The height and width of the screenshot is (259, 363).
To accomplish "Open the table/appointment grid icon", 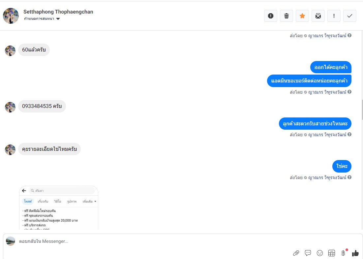I will pos(332,253).
